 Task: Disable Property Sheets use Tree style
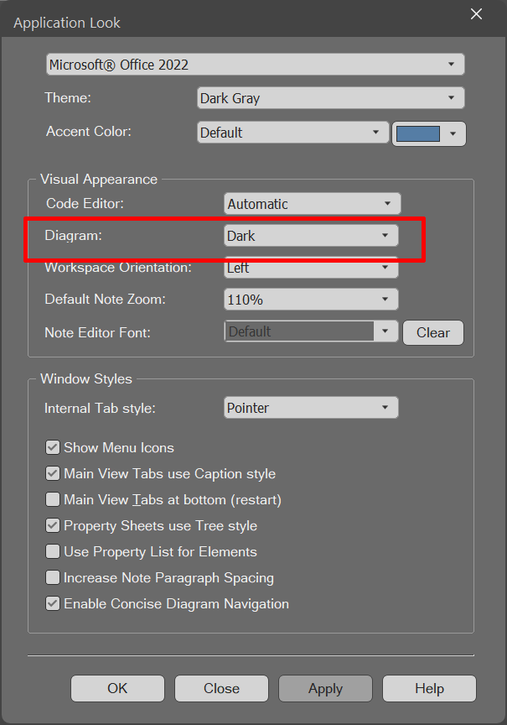pos(53,526)
